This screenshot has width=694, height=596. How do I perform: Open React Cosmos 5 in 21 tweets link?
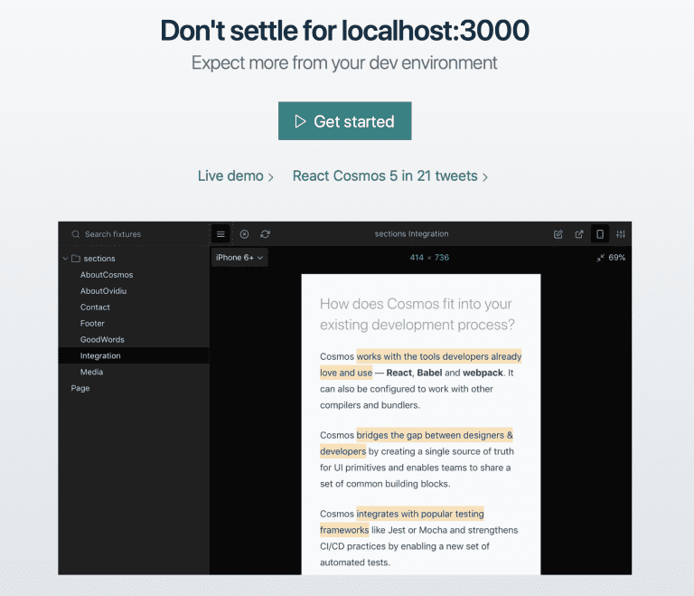[390, 176]
